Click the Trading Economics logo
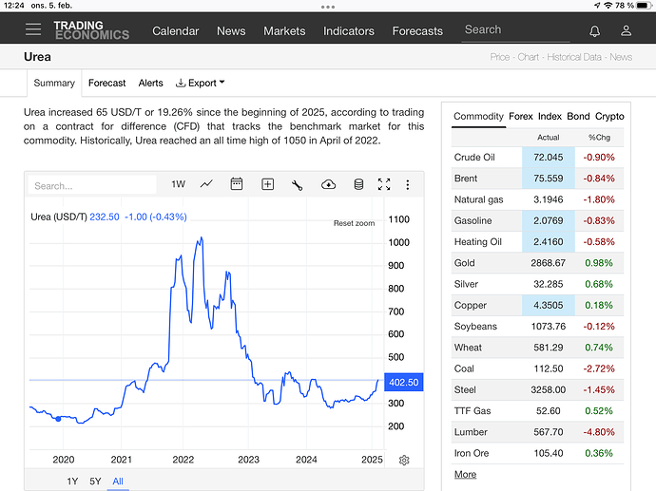Viewport: 656px width, 491px height. click(91, 30)
